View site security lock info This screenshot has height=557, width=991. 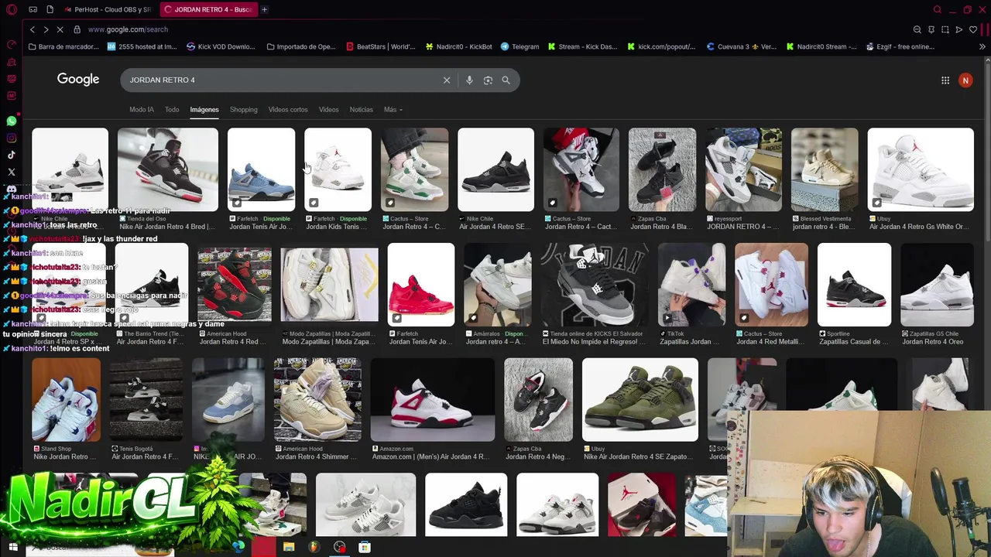tap(77, 29)
